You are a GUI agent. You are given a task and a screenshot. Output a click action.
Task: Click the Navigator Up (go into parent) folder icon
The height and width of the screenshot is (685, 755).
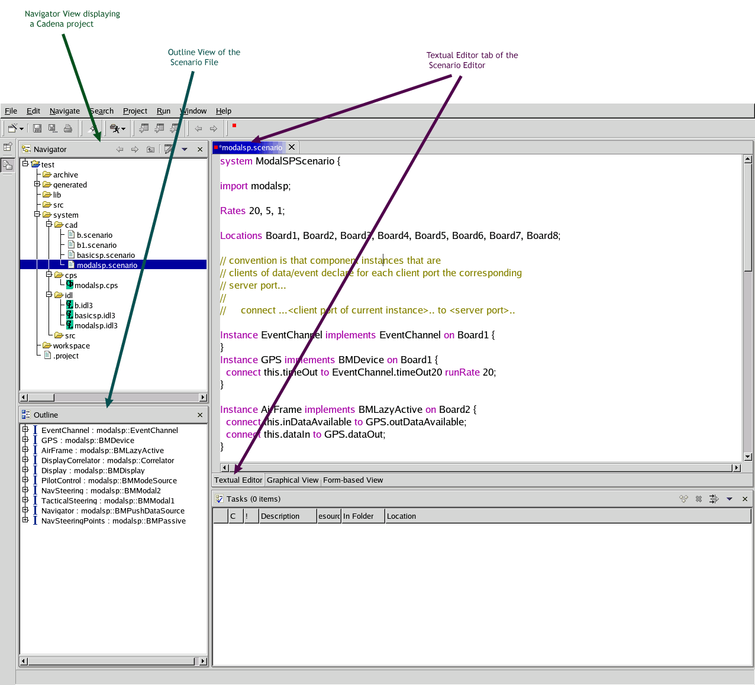point(150,150)
